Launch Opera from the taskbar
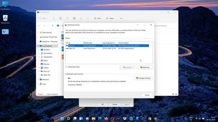The height and width of the screenshot is (122, 218). click(x=112, y=119)
